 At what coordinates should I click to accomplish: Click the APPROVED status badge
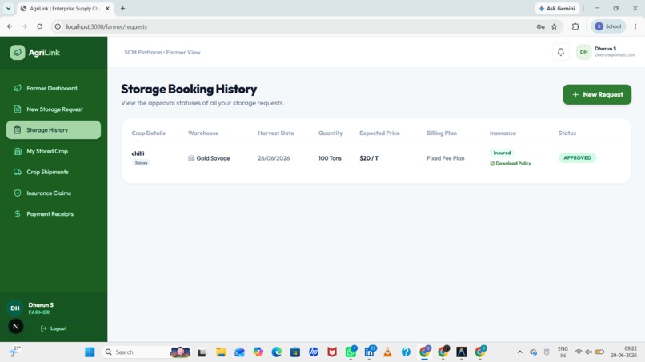[577, 157]
